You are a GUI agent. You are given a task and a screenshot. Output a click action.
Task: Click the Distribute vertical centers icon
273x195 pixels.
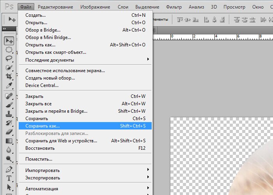tap(245, 20)
